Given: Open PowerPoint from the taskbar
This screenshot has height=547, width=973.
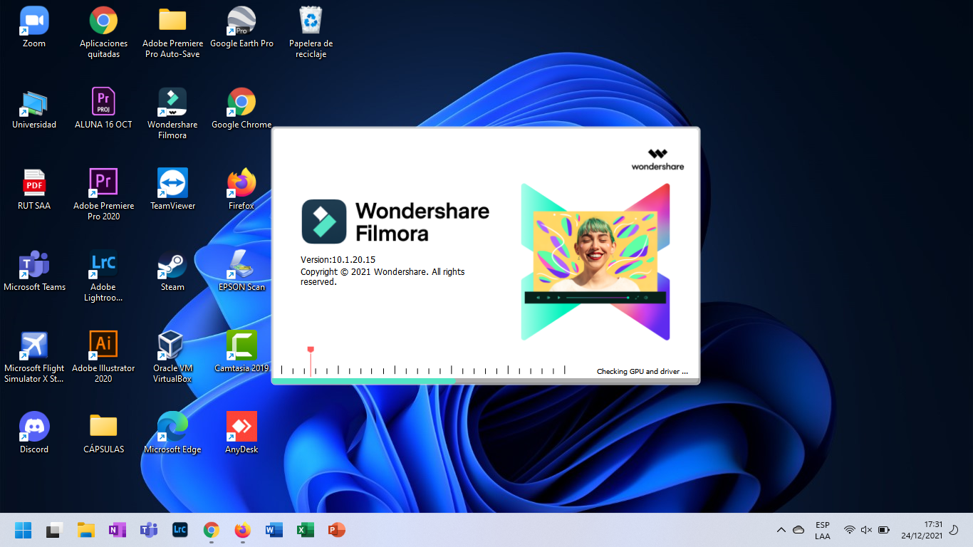Looking at the screenshot, I should [336, 530].
